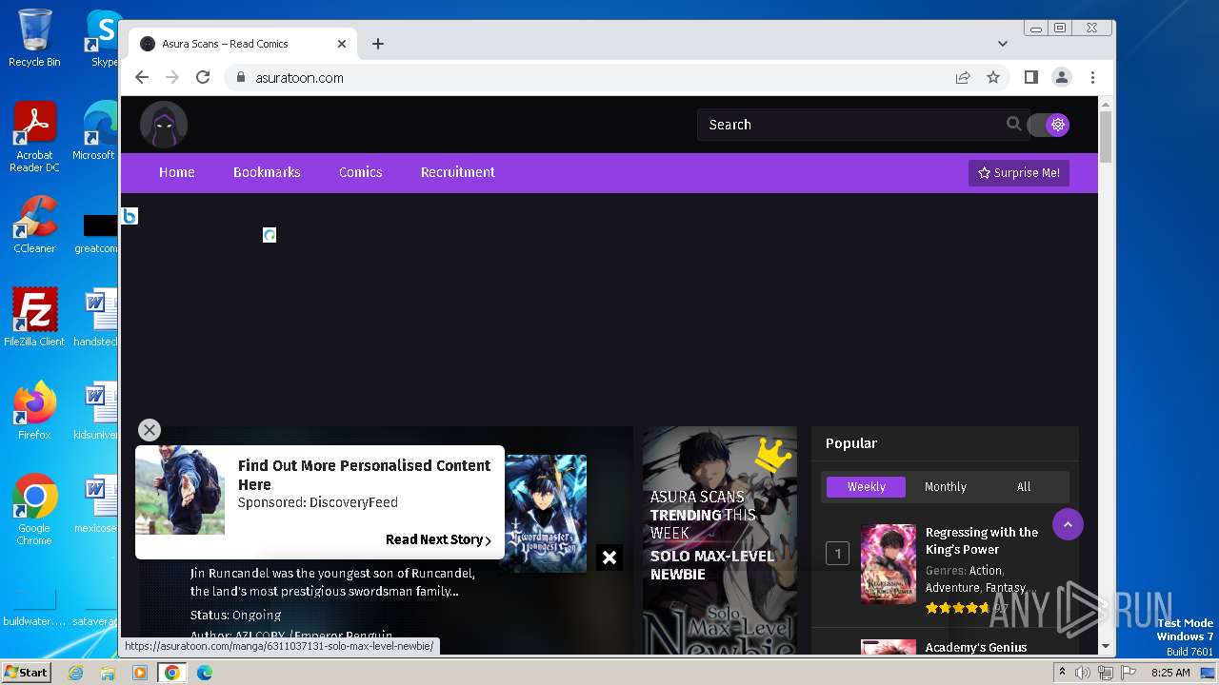Open the Recruitment menu item
This screenshot has width=1219, height=685.
[458, 172]
